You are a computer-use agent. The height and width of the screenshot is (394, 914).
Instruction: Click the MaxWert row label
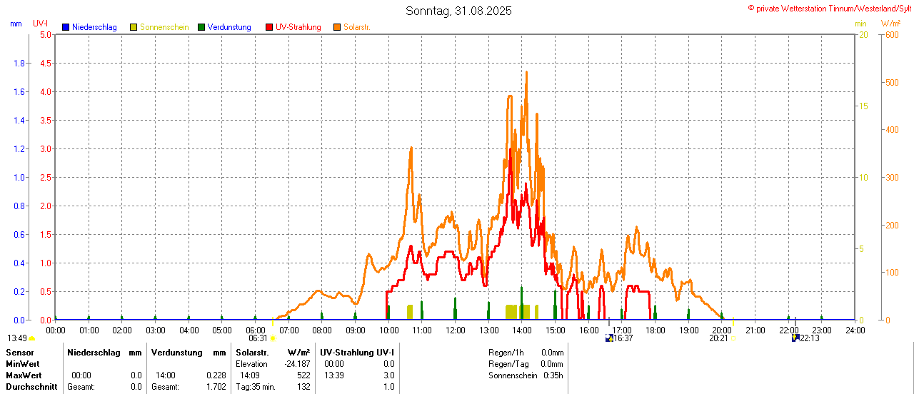[24, 375]
